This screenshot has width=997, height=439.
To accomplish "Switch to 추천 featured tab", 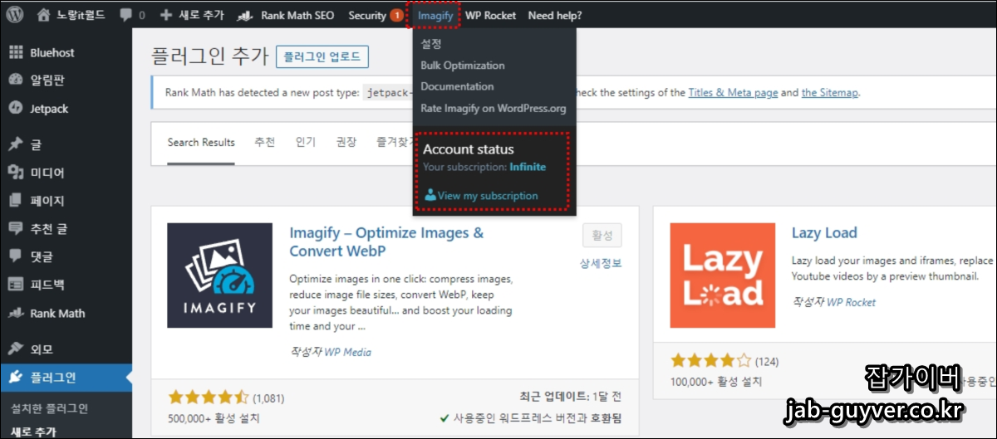I will click(x=264, y=143).
